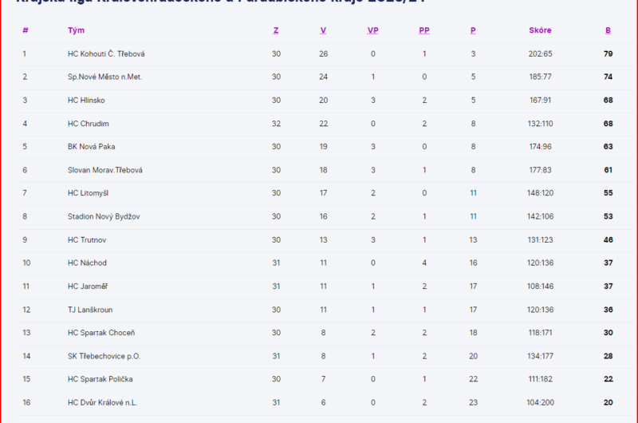The width and height of the screenshot is (638, 423).
Task: Click the B points column header
Action: [608, 30]
